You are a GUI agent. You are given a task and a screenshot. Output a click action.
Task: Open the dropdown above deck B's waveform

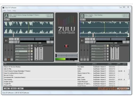coord(83,19)
